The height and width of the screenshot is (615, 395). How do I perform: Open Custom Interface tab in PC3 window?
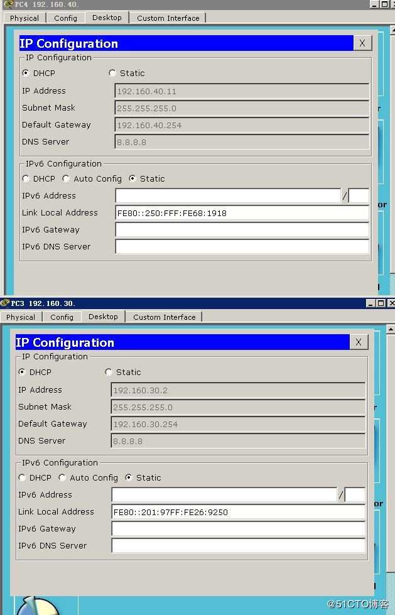click(164, 317)
